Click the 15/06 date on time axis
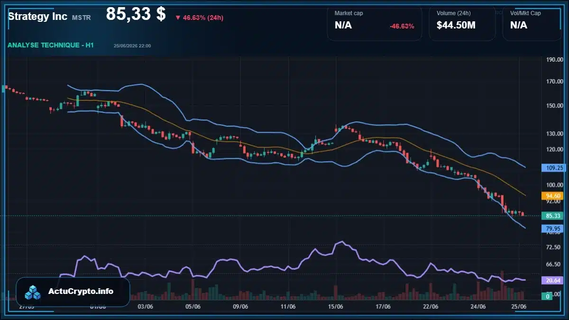The height and width of the screenshot is (320, 569). pyautogui.click(x=336, y=307)
